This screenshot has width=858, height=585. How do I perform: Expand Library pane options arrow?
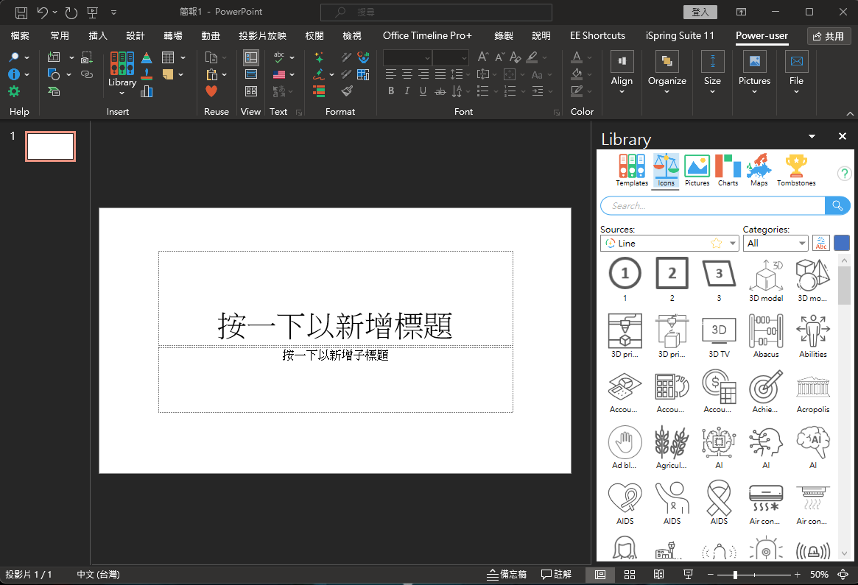[812, 136]
